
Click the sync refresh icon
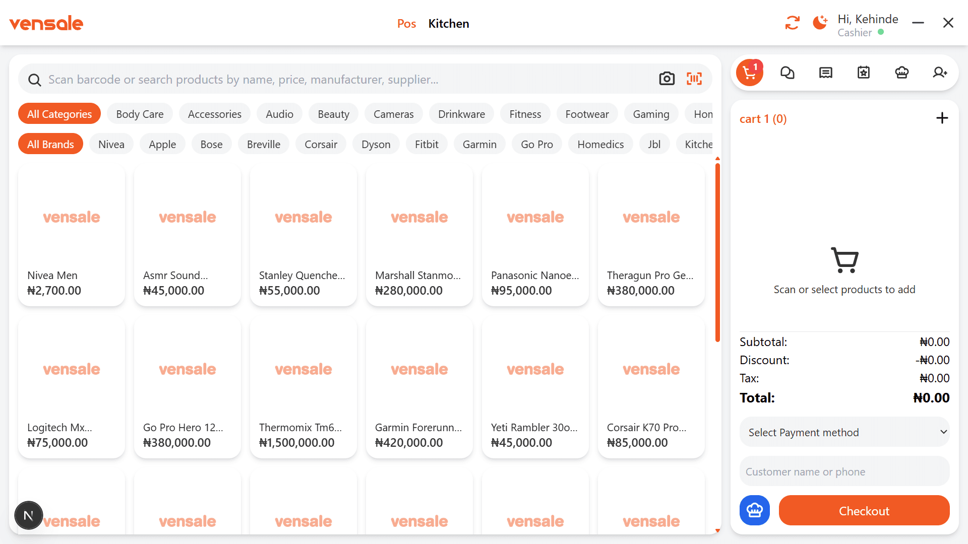(792, 23)
